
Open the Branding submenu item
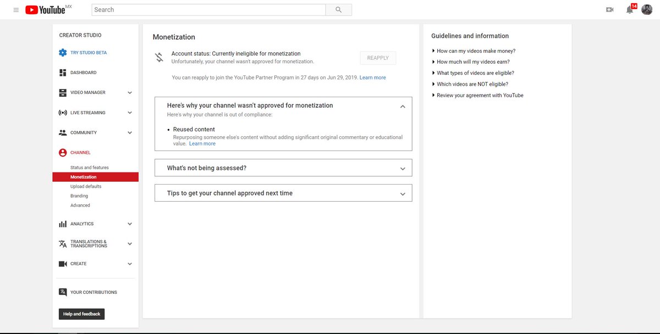tap(79, 196)
